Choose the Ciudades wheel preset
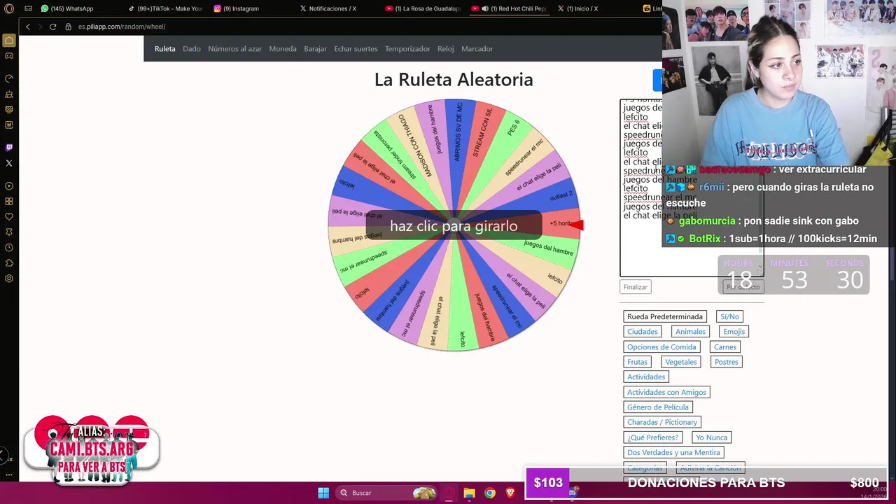Screen dimensions: 896x504 point(643,332)
